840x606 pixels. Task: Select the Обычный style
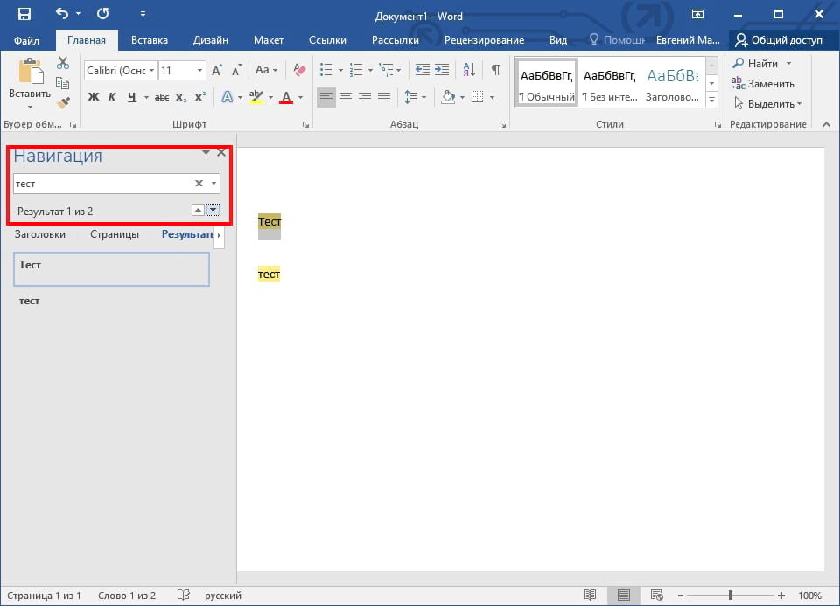point(546,84)
